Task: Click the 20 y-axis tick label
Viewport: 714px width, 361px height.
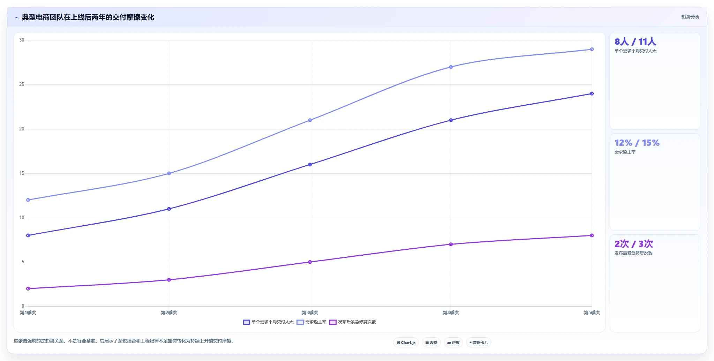Action: click(x=22, y=129)
